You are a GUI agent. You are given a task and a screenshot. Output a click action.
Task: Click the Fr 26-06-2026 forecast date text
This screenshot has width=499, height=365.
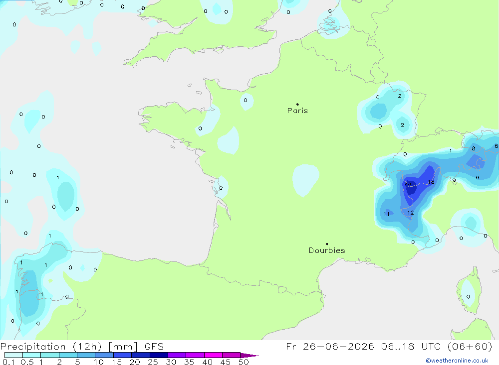point(330,346)
